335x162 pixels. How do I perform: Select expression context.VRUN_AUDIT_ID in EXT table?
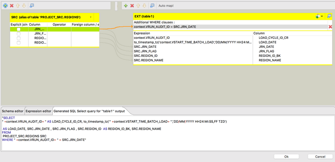pyautogui.click(x=193, y=38)
